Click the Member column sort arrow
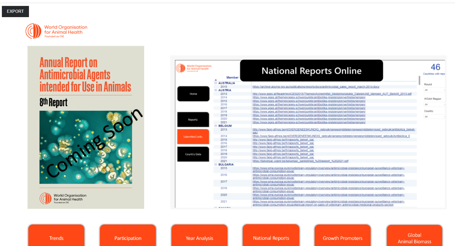Screen dimensions: 455x246 [x=216, y=80]
